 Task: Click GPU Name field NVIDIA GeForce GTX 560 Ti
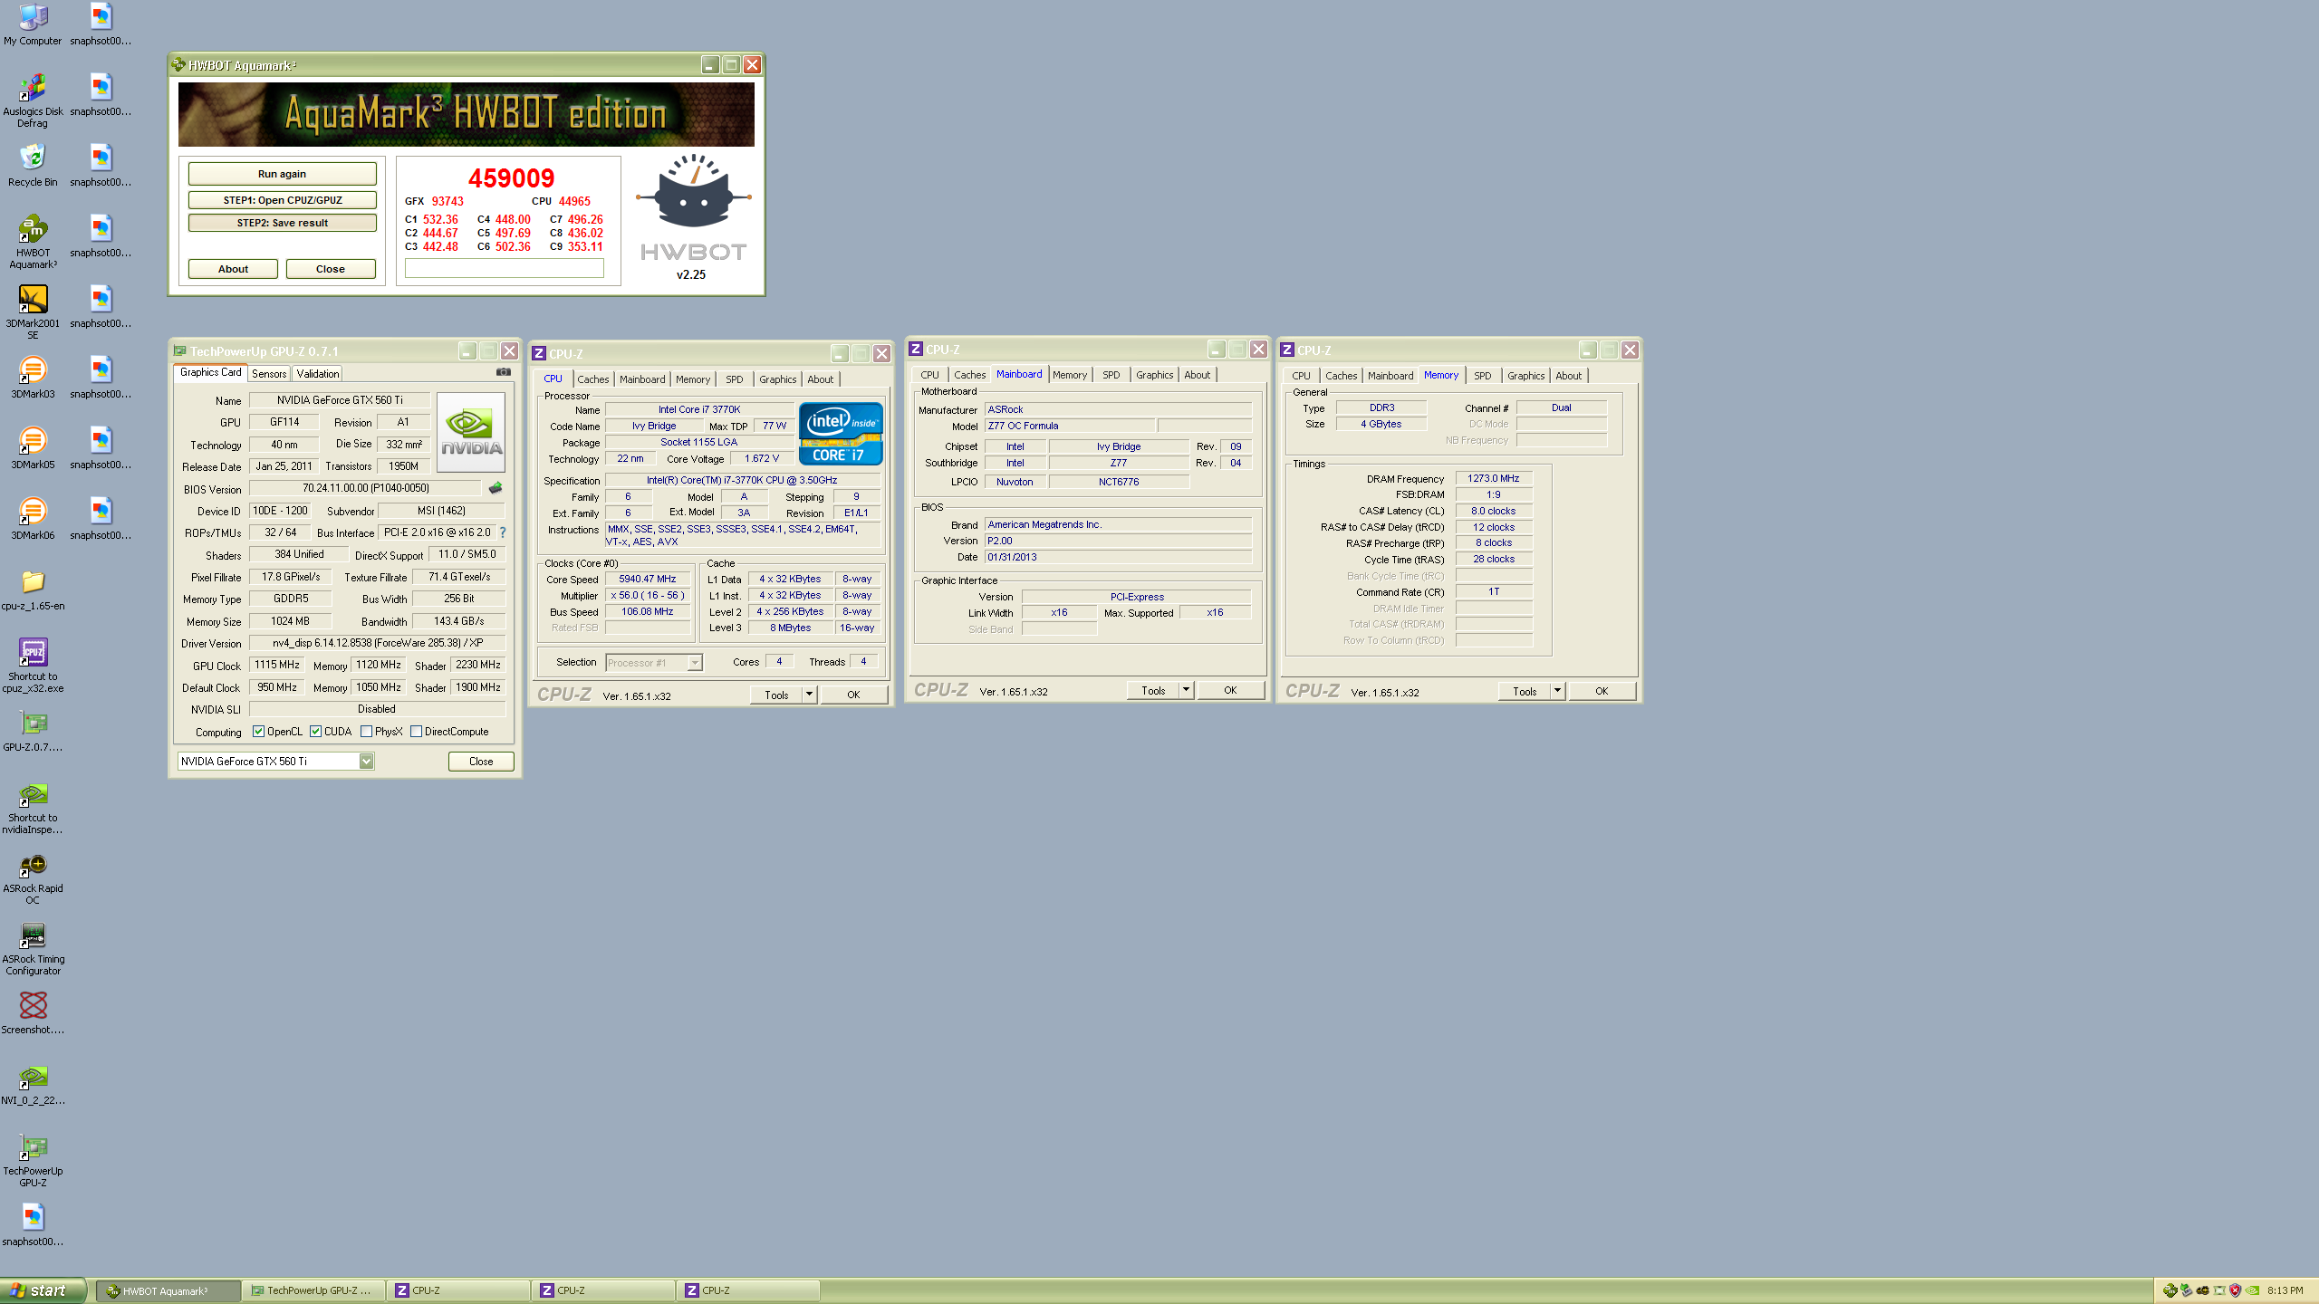coord(340,400)
